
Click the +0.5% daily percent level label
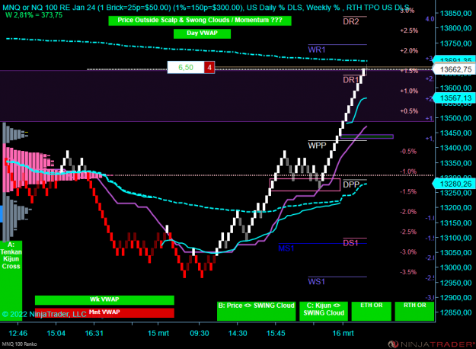click(409, 111)
